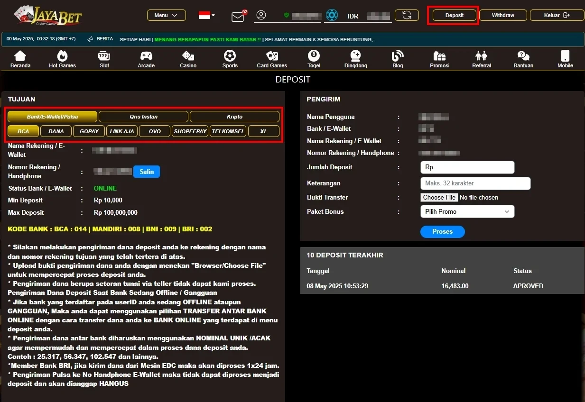The width and height of the screenshot is (585, 402).
Task: Open the Indonesian flag language selector
Action: coord(206,15)
